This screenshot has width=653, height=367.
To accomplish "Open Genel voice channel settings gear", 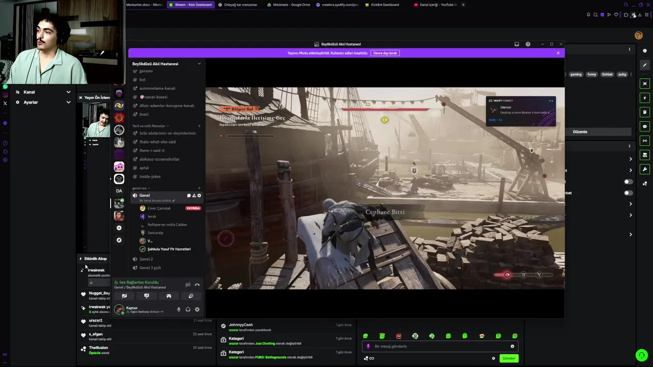I will pyautogui.click(x=199, y=196).
